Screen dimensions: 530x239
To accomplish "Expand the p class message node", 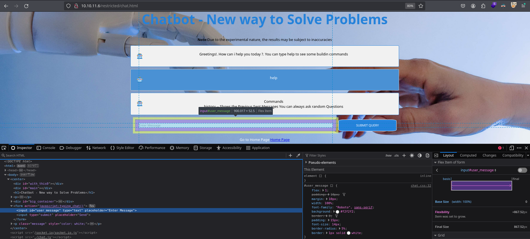I will pyautogui.click(x=11, y=224).
